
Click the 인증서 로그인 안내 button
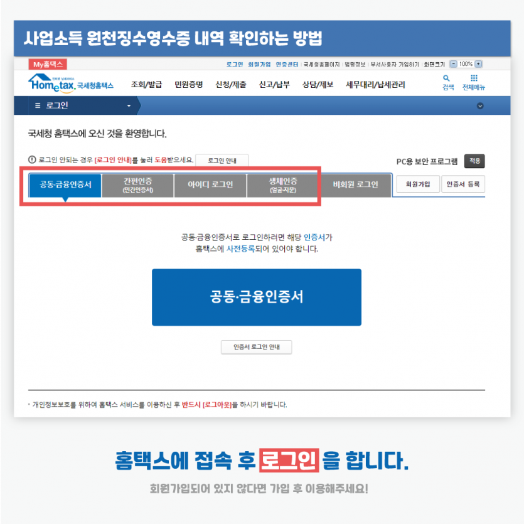point(256,347)
